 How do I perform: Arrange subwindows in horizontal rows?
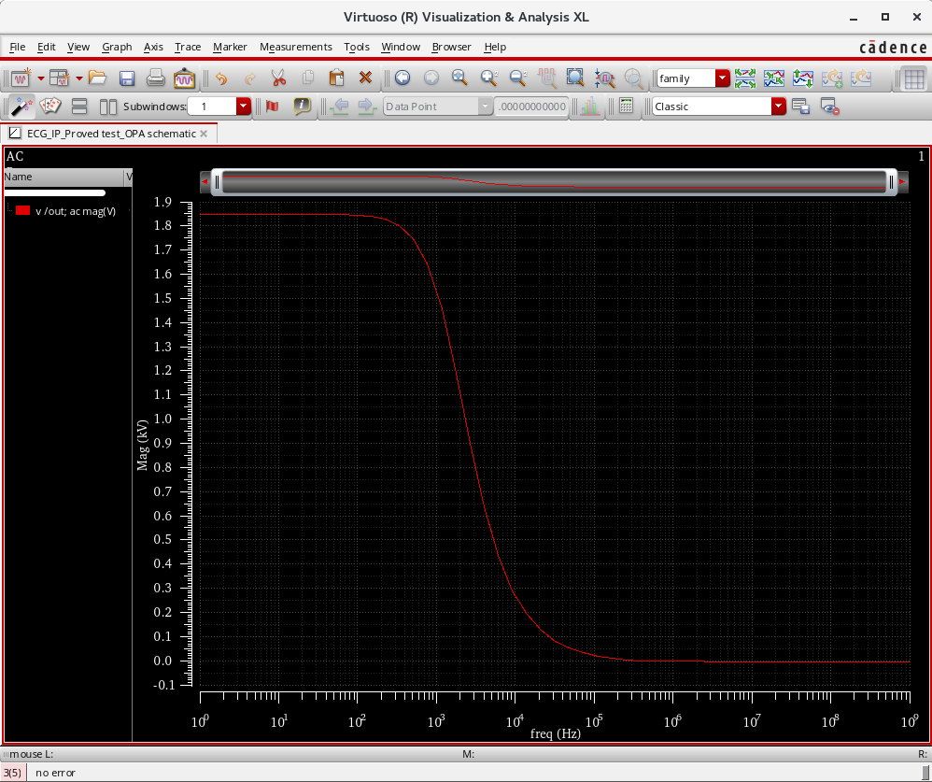click(x=79, y=107)
